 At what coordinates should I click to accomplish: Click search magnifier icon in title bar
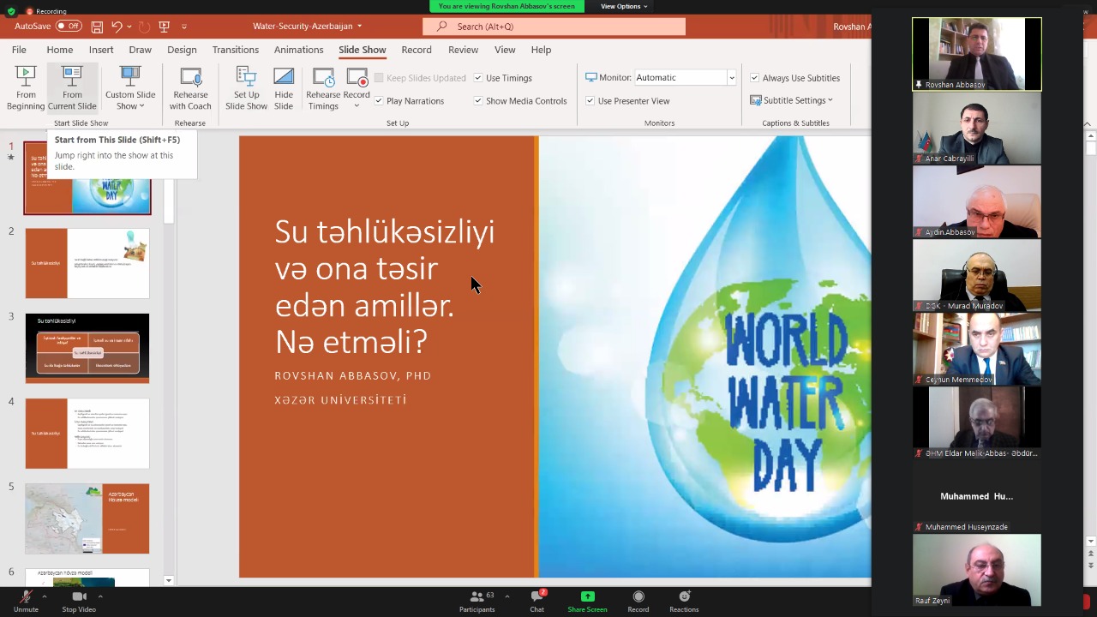pyautogui.click(x=442, y=27)
